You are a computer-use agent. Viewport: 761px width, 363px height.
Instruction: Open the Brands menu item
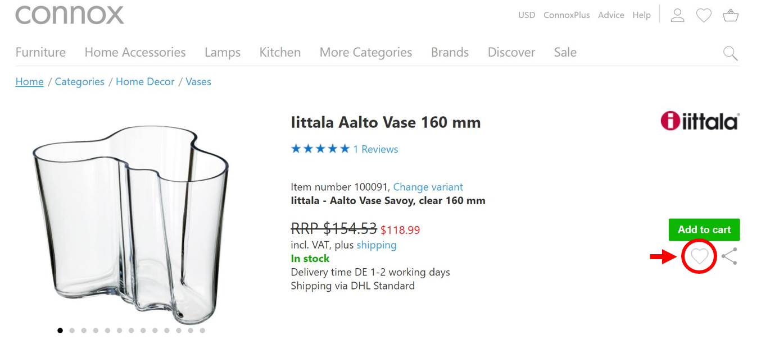(x=450, y=52)
